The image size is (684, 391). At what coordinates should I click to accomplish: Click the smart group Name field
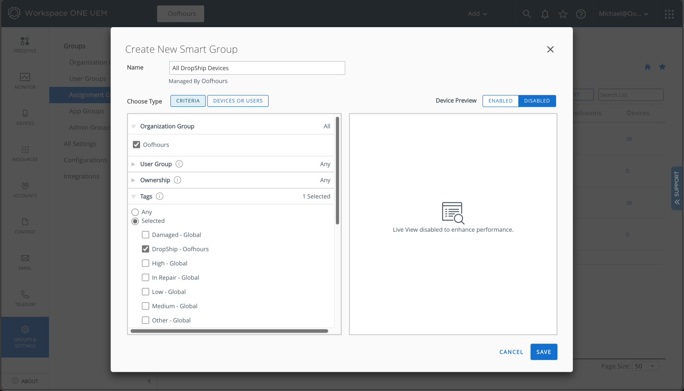tap(257, 68)
